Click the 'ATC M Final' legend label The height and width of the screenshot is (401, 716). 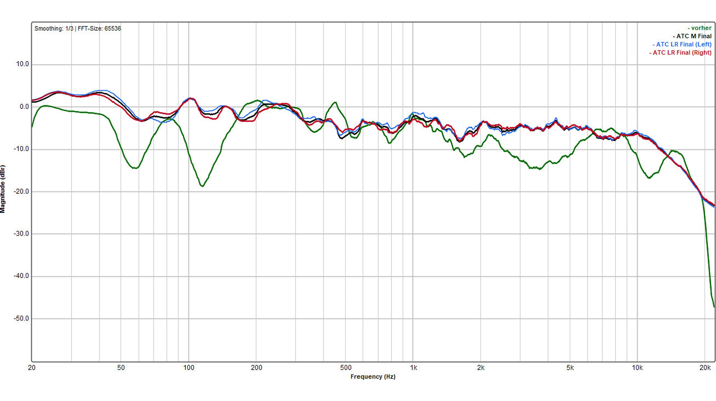click(692, 36)
